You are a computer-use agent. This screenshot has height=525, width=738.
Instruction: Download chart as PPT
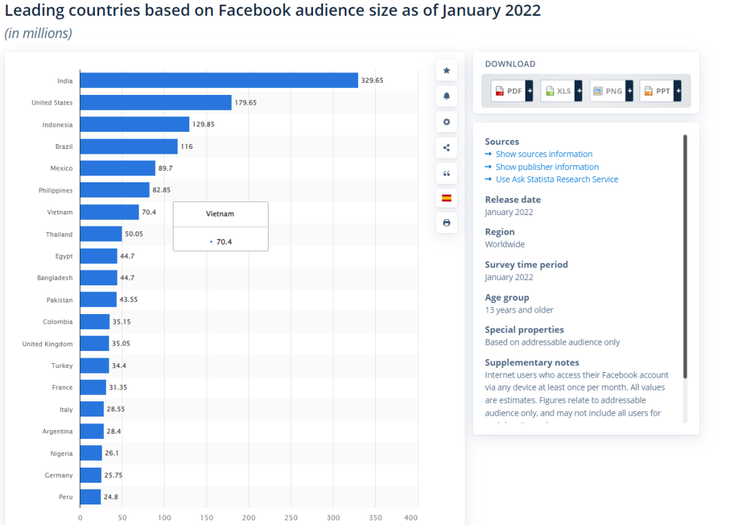[x=657, y=91]
